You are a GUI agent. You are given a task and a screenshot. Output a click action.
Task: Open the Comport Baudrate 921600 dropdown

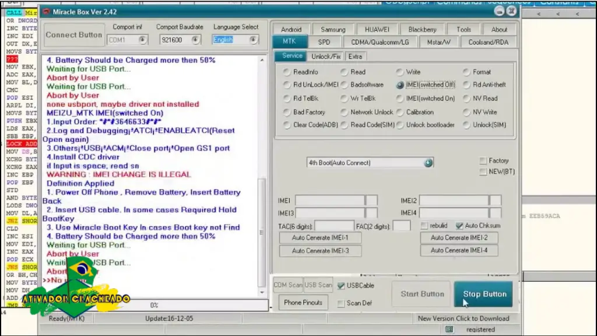195,40
